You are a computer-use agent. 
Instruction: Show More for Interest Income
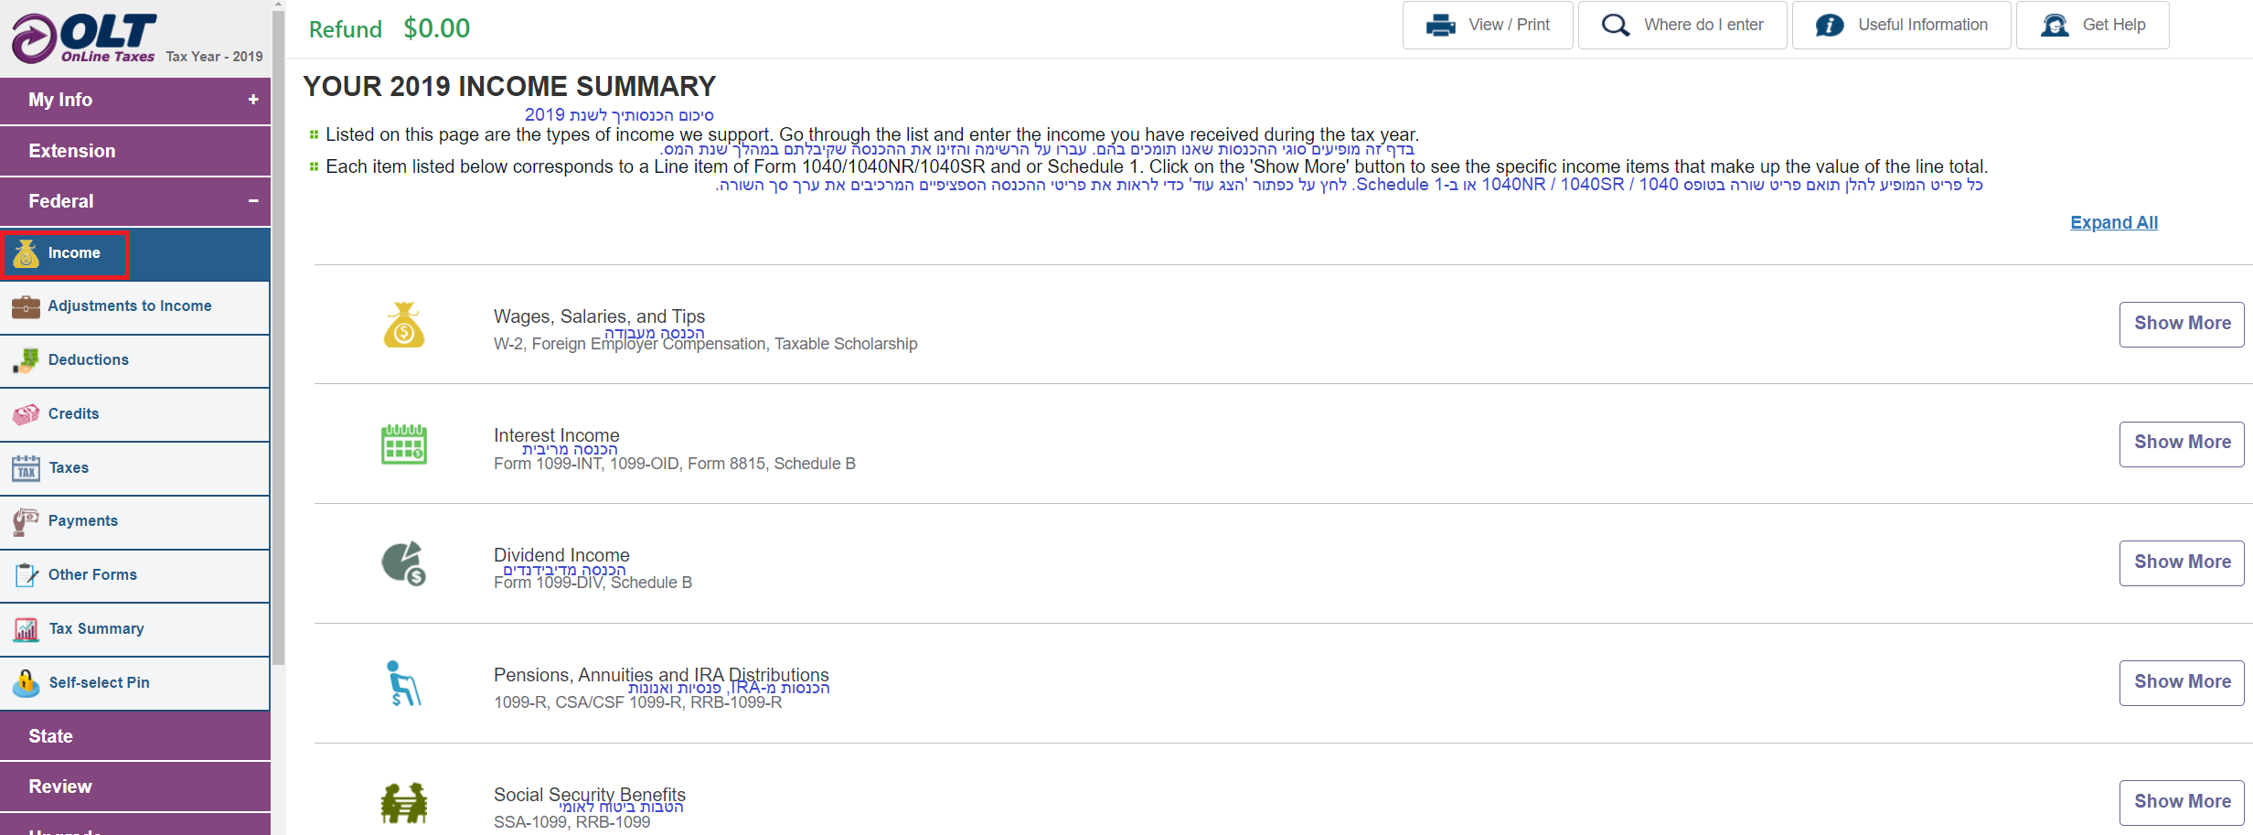coord(2182,444)
